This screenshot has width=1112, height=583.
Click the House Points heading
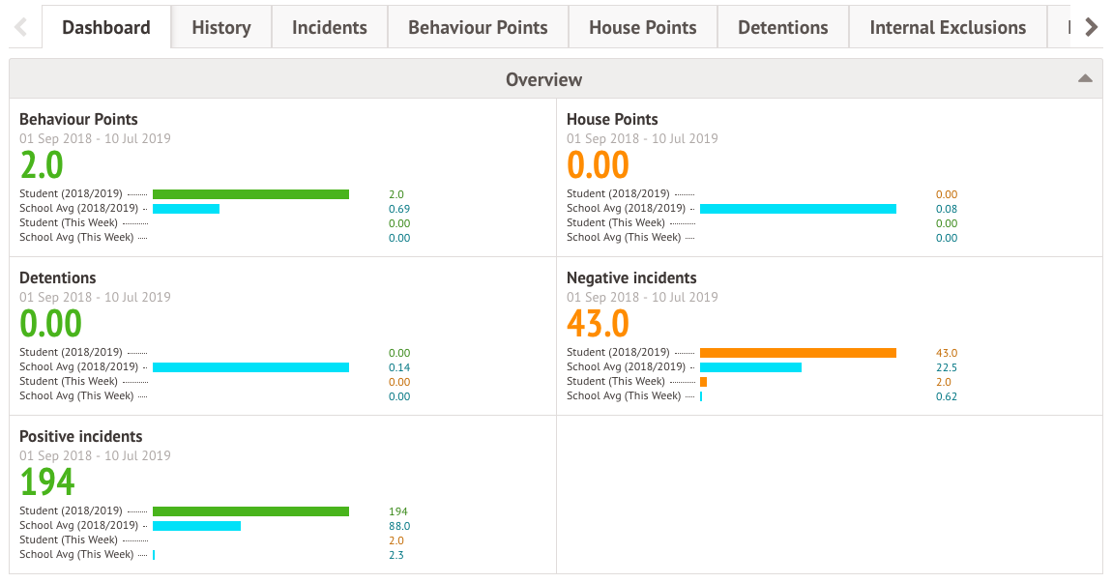[610, 119]
